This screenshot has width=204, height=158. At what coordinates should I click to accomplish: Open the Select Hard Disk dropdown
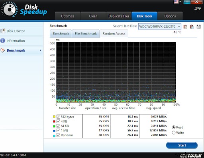click(160, 27)
